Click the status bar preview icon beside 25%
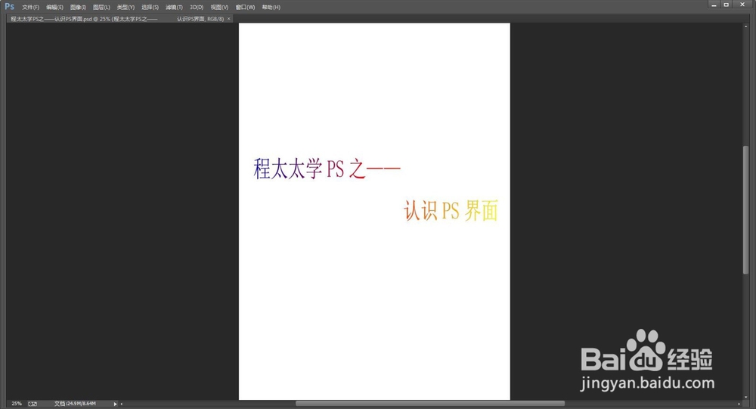This screenshot has width=756, height=409. pos(33,404)
